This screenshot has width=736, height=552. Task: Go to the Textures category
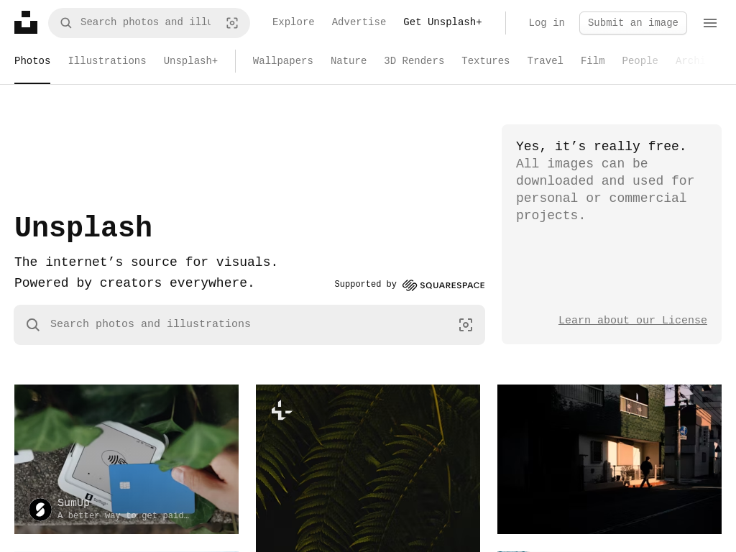(x=485, y=60)
